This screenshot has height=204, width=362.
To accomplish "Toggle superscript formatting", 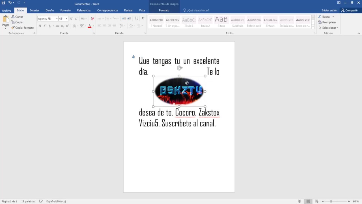I will (x=67, y=26).
